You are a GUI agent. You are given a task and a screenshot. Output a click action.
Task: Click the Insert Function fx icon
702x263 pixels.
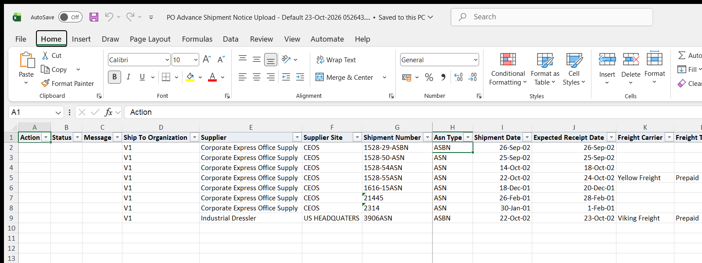[108, 112]
